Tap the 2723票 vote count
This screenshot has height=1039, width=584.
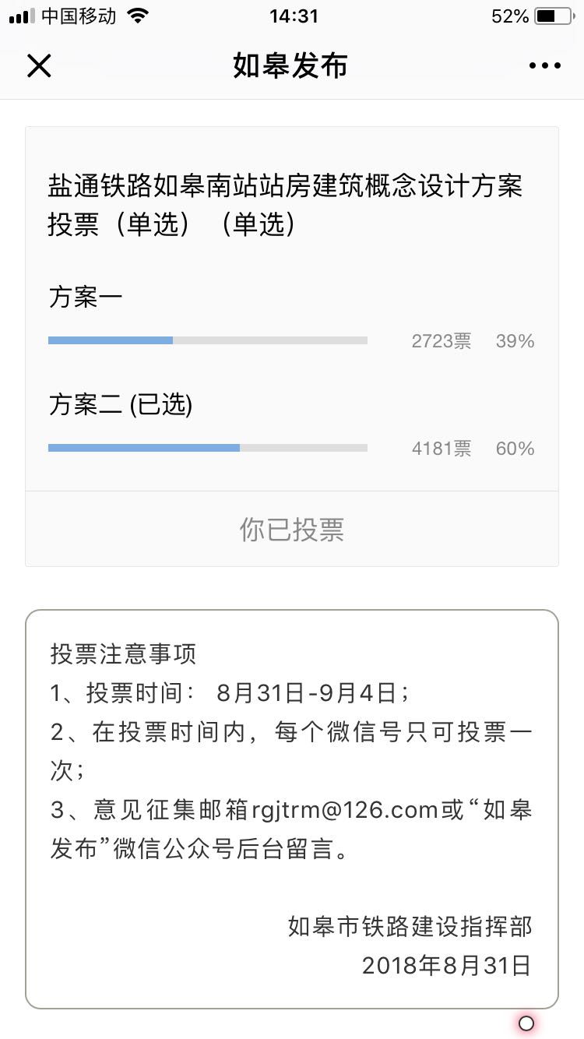[441, 341]
